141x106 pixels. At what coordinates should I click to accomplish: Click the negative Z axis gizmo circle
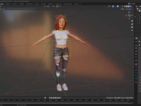pos(129,19)
